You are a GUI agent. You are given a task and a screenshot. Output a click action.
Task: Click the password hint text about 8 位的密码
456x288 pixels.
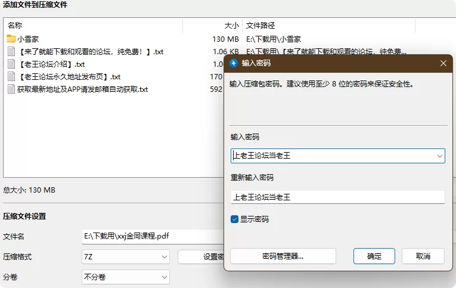click(321, 84)
